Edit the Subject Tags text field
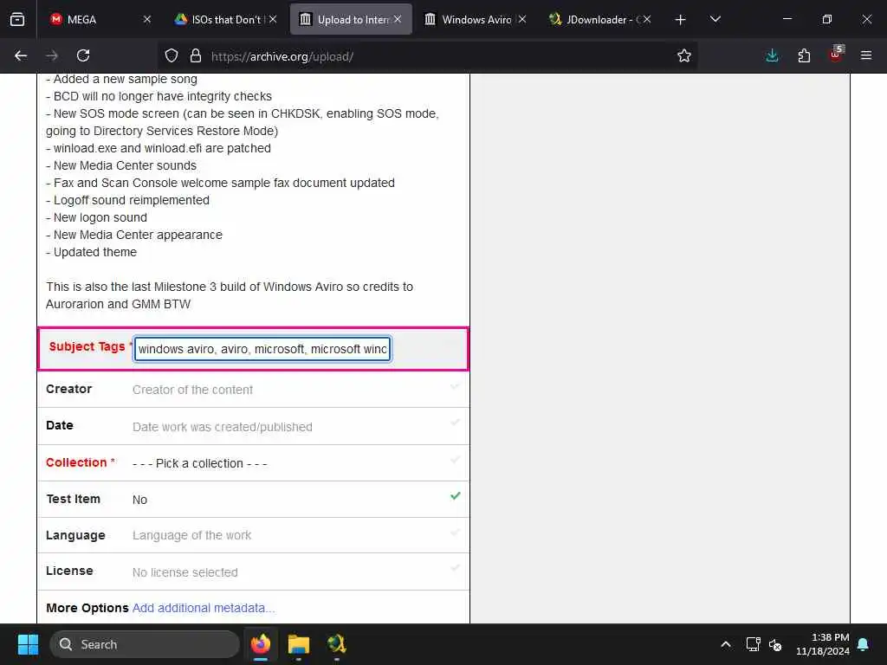Image resolution: width=887 pixels, height=665 pixels. tap(262, 349)
